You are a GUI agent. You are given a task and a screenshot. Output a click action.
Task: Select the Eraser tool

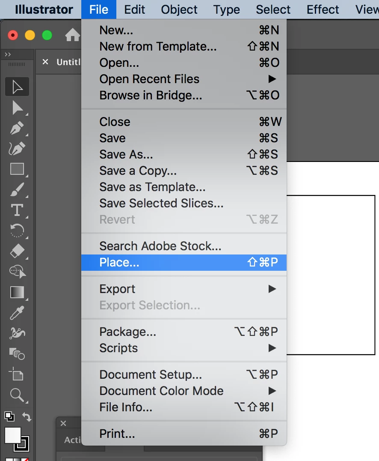click(x=17, y=251)
